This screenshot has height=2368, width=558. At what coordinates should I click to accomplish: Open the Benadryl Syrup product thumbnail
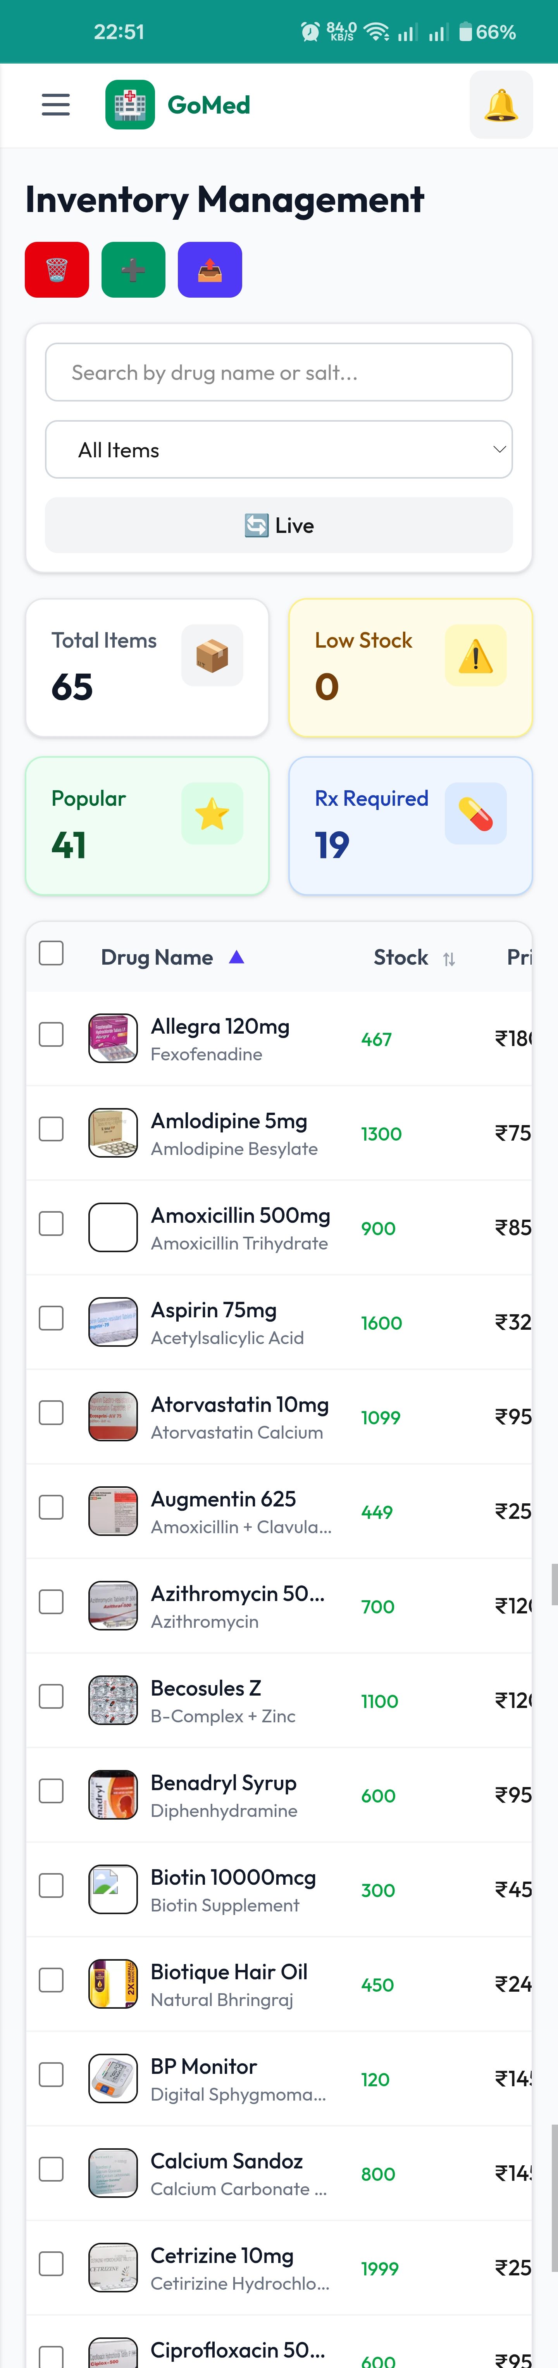[x=113, y=1794]
